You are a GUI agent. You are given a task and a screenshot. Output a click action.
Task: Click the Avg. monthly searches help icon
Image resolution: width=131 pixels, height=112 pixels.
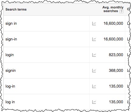point(121,11)
